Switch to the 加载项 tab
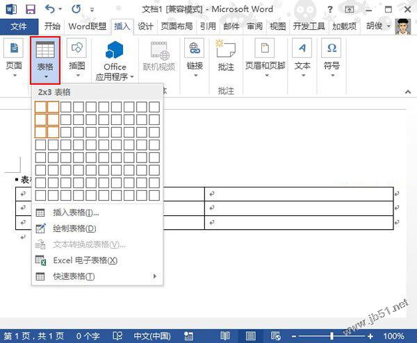Screen dimensions: 417x343 344,26
